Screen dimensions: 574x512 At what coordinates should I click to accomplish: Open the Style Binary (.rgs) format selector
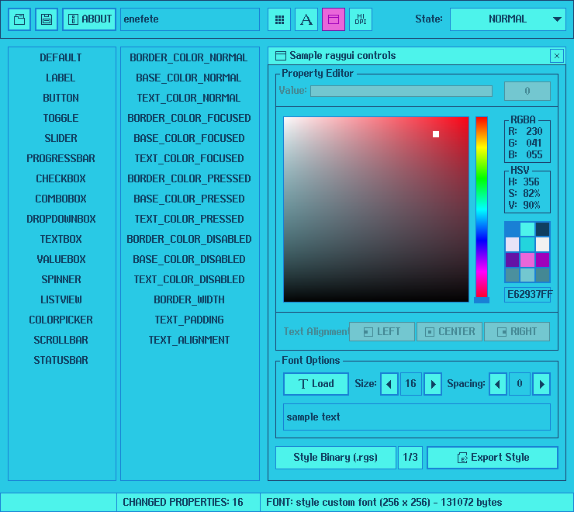(335, 458)
